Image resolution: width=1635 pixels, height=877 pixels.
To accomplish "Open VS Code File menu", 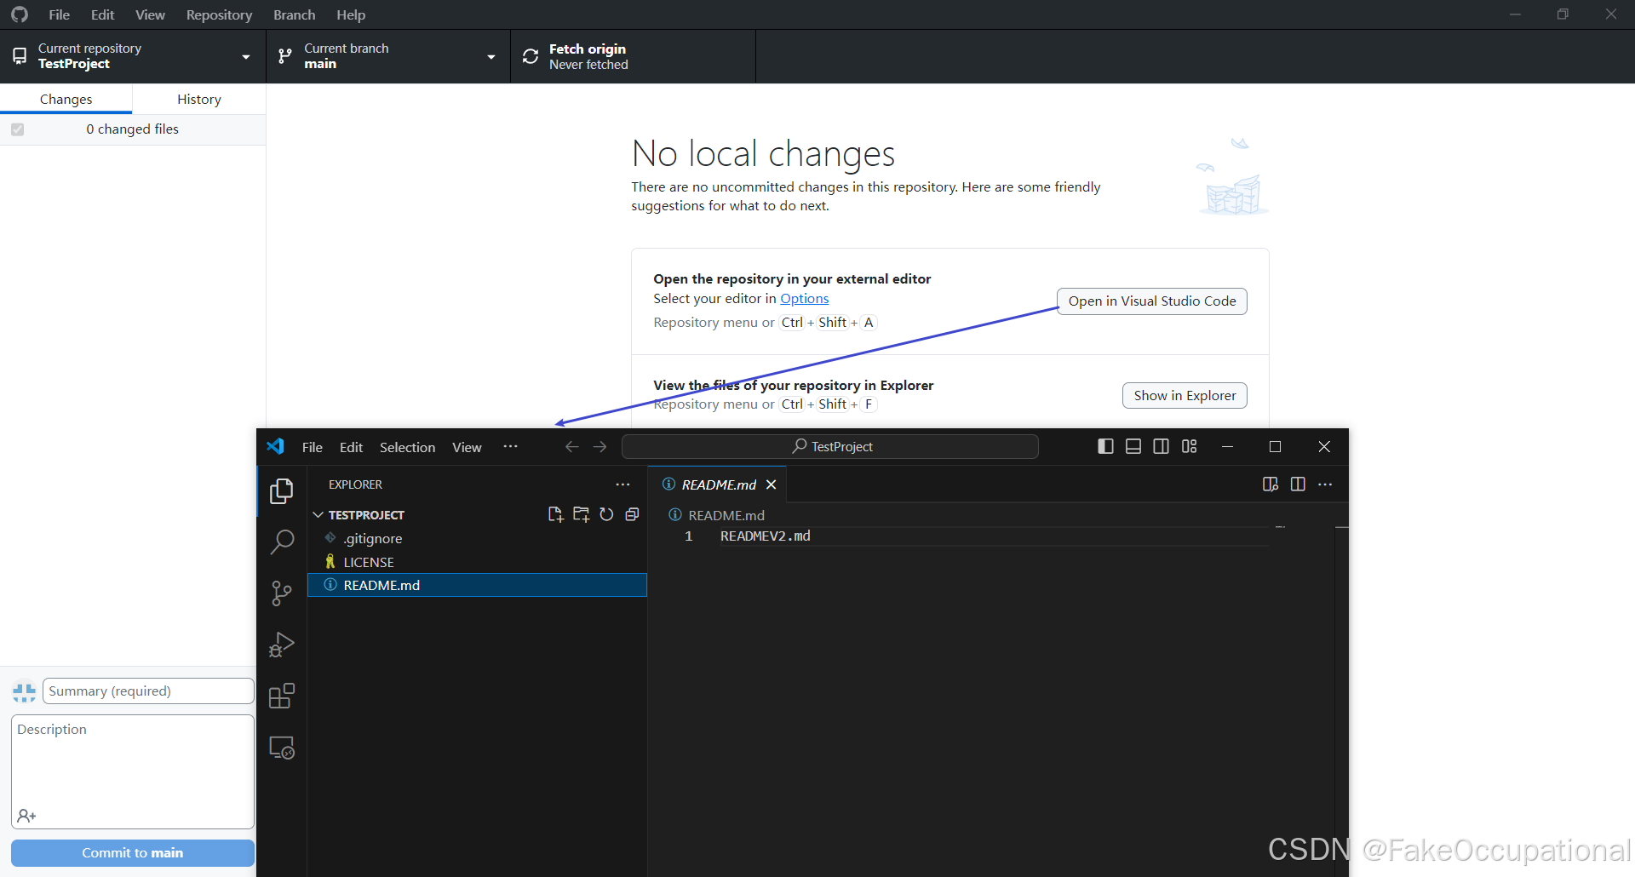I will point(313,447).
